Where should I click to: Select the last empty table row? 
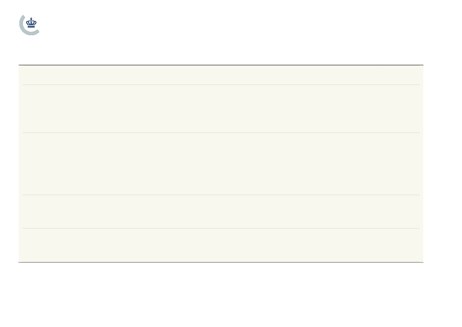(x=221, y=245)
